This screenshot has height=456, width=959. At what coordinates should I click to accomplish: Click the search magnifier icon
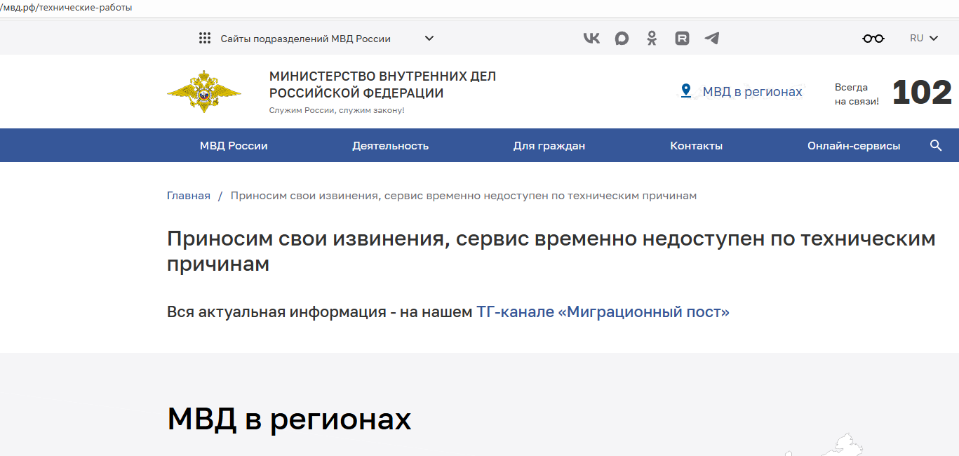pyautogui.click(x=935, y=146)
